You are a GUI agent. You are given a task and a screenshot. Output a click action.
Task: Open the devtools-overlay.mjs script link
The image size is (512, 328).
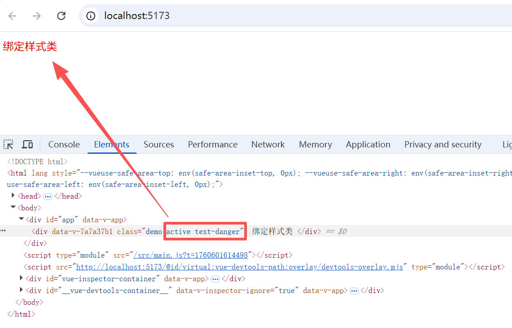point(240,267)
